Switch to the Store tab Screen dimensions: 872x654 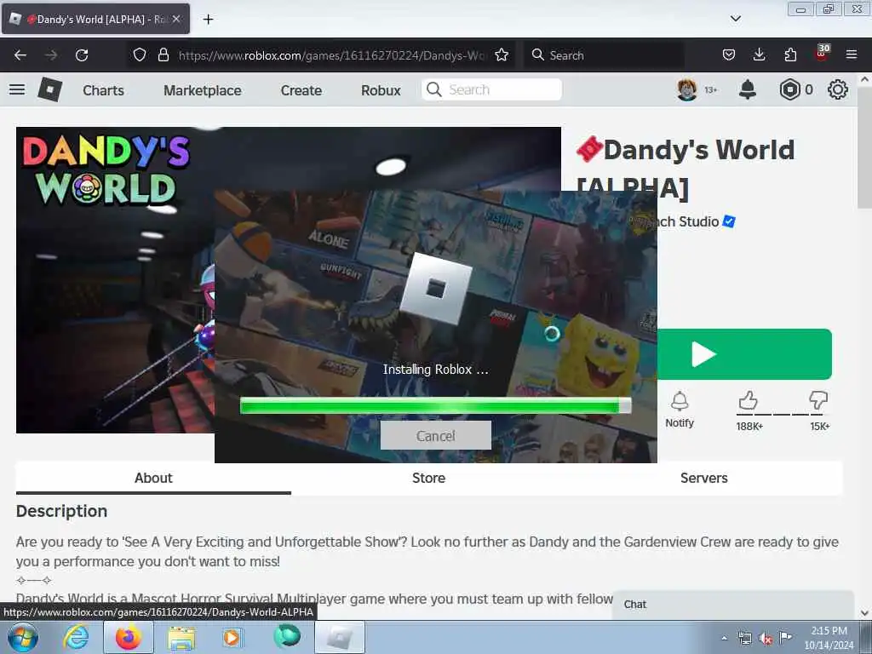coord(429,479)
